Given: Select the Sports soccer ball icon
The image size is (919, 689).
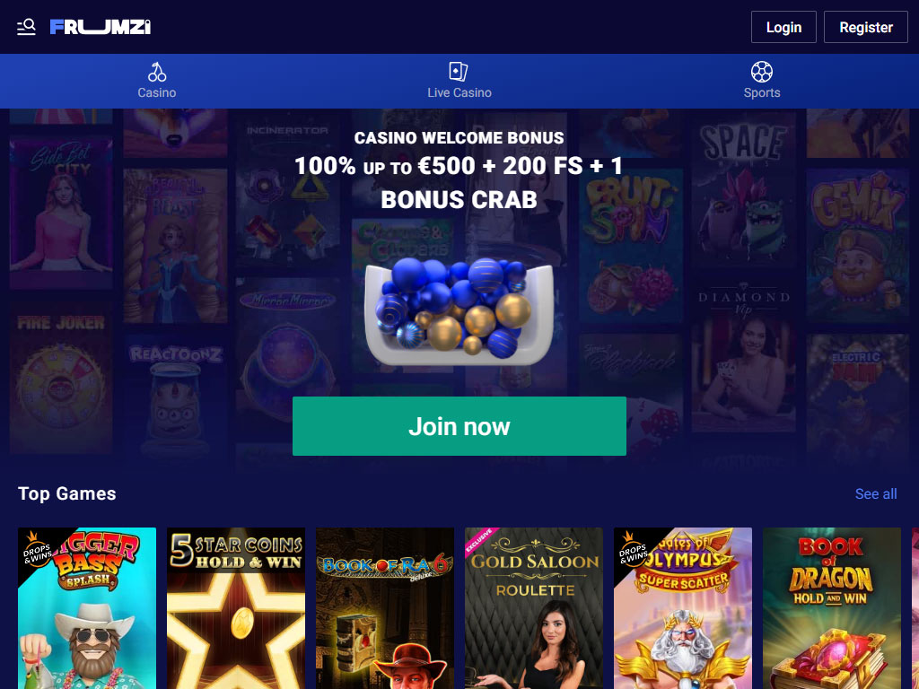Looking at the screenshot, I should [x=762, y=72].
